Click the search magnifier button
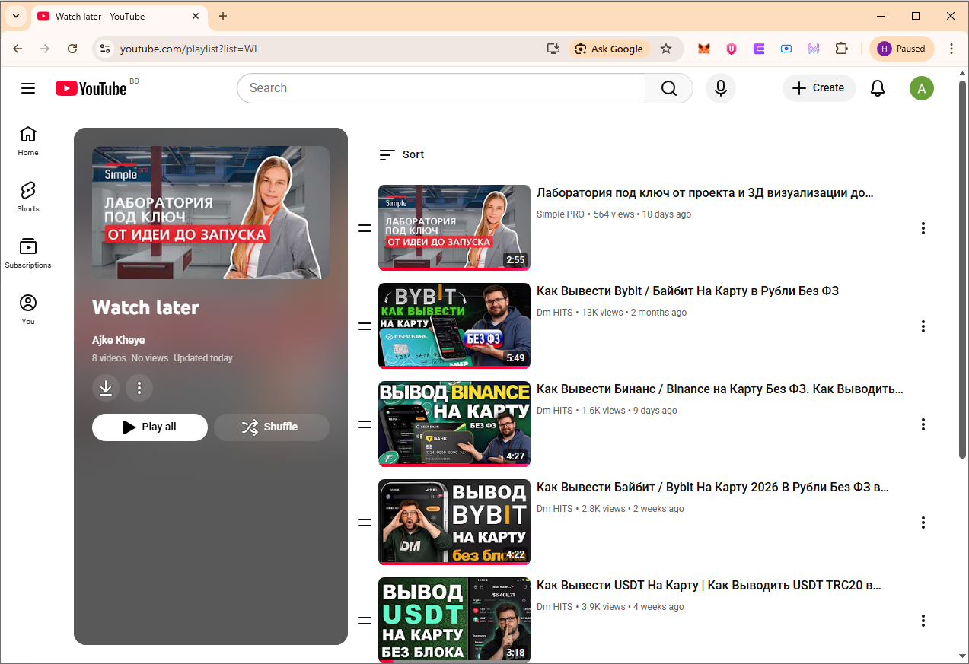The width and height of the screenshot is (969, 664). tap(669, 88)
